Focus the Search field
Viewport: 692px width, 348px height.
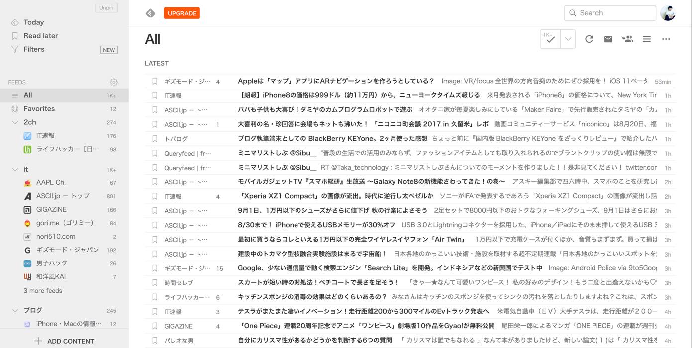point(610,13)
